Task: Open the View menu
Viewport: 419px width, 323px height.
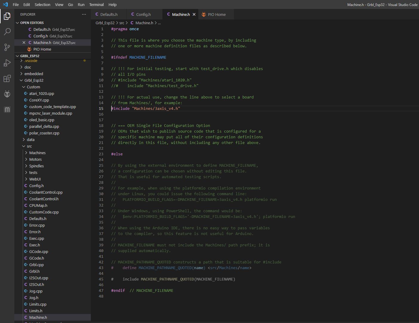Action: (59, 4)
